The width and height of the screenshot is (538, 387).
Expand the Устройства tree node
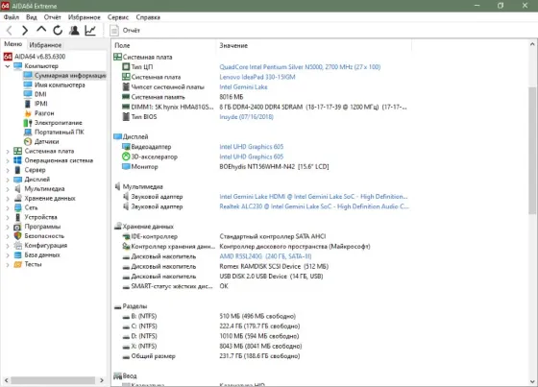point(8,218)
